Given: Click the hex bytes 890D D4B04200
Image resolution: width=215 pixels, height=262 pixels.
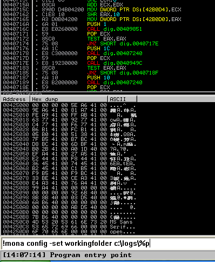Looking at the screenshot, I should (x=63, y=9).
